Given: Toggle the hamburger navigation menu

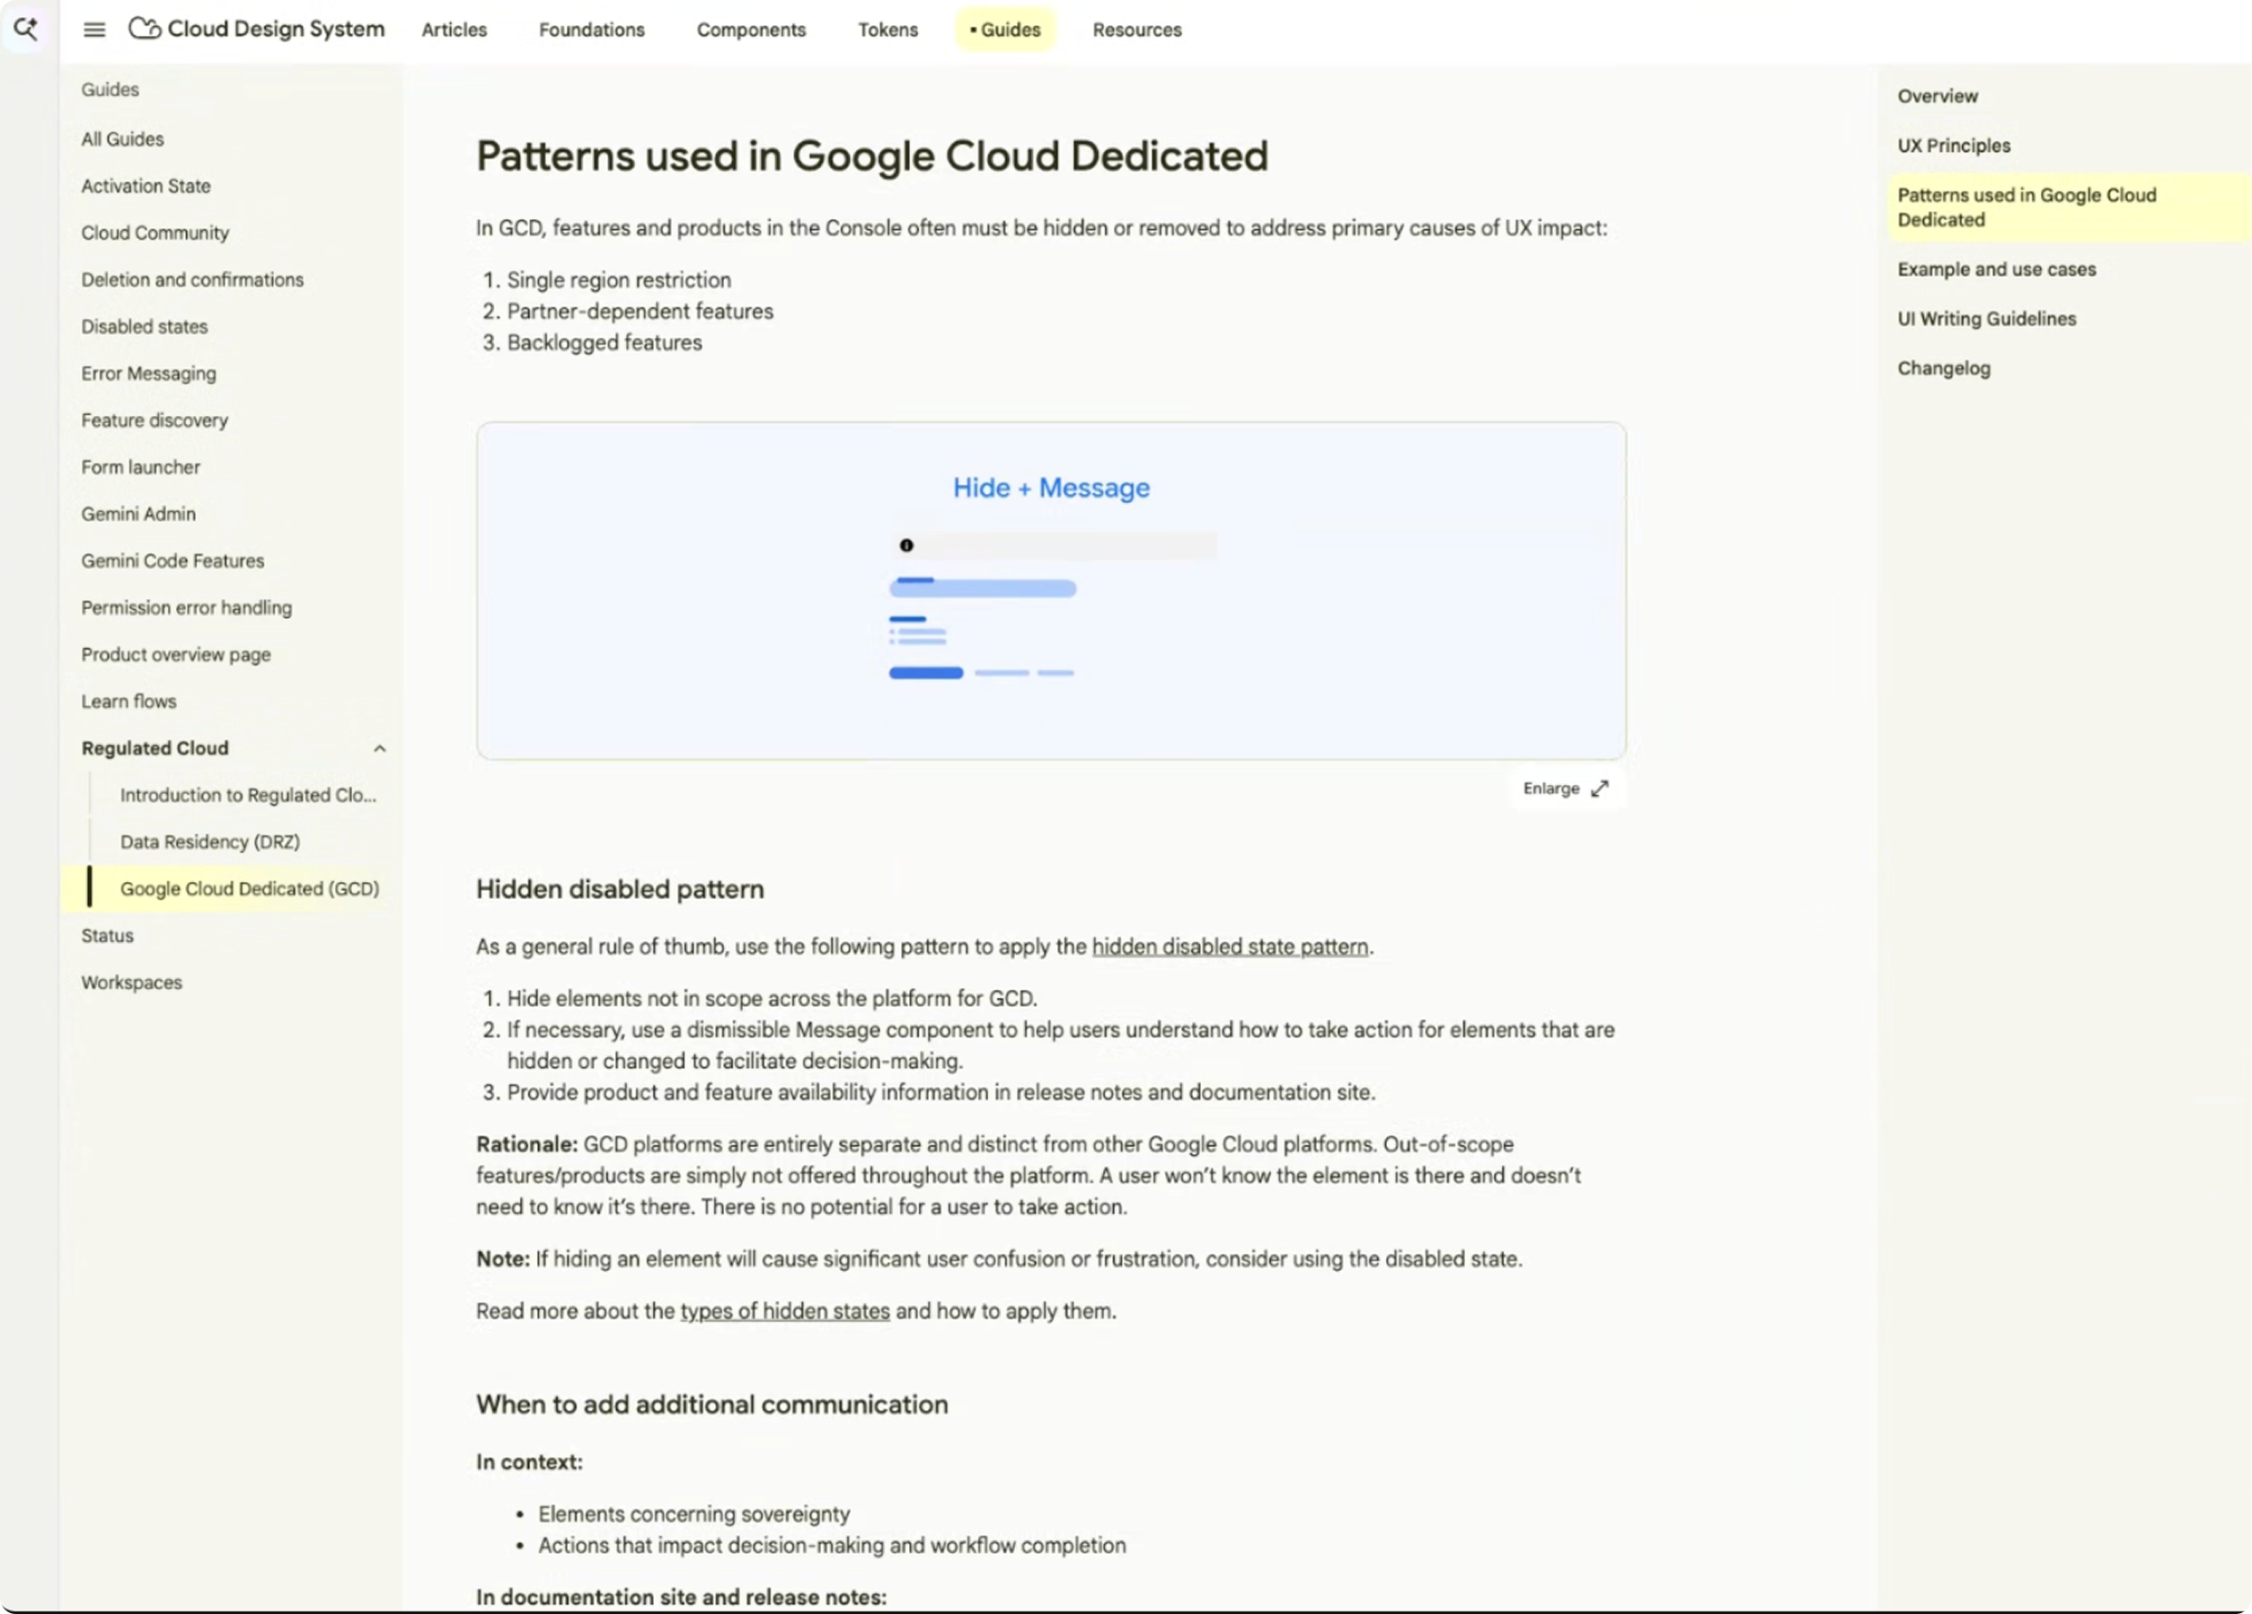Looking at the screenshot, I should 94,30.
